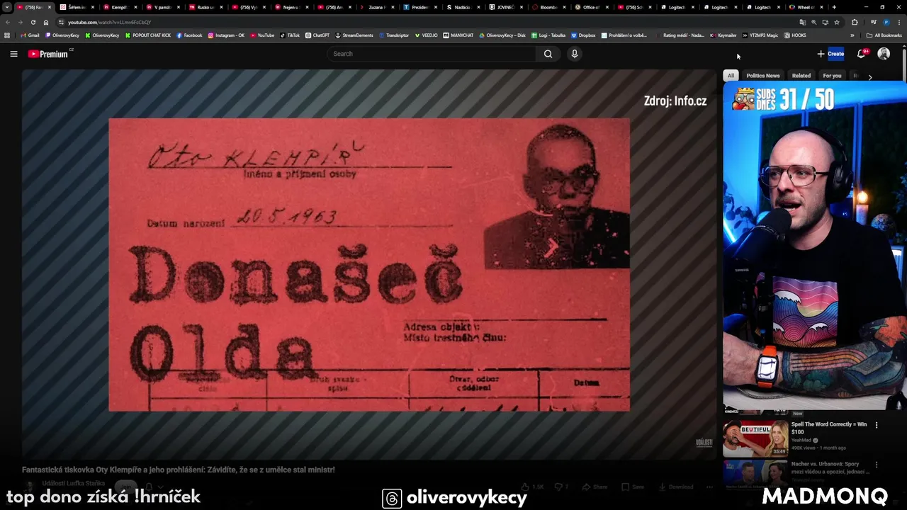Open options for Nacher vs. Urbanová video

point(877,465)
